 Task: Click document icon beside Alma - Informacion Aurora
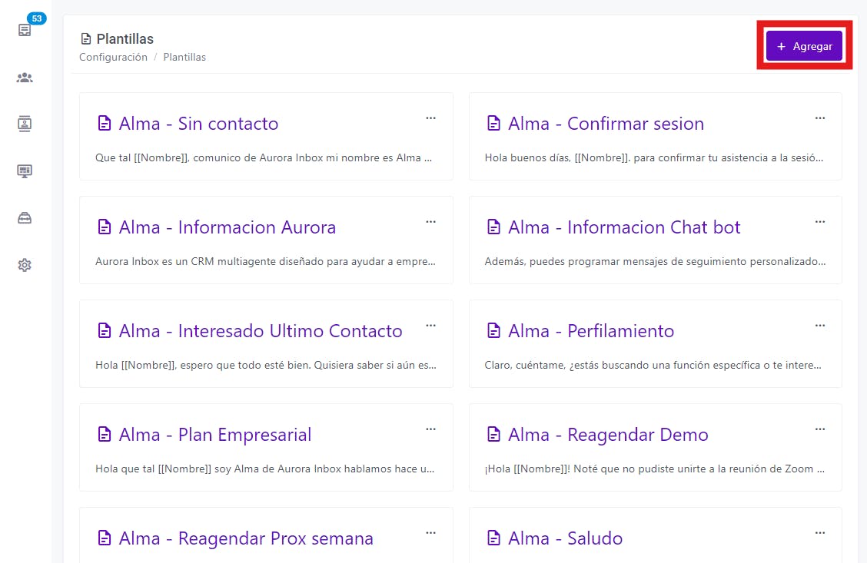(105, 227)
